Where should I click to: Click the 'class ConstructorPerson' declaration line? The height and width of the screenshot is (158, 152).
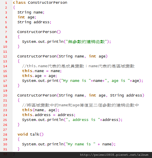[40, 3]
